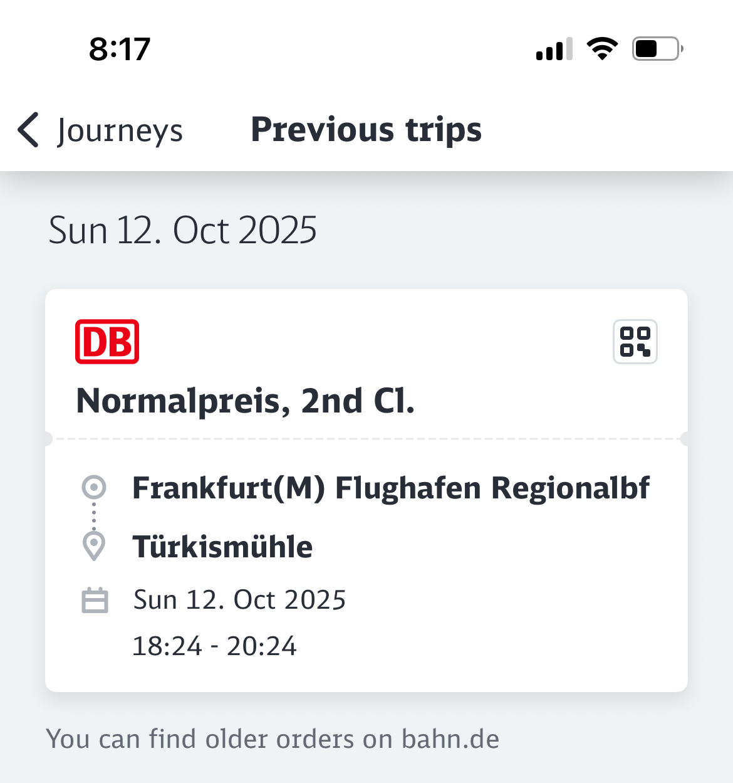Tap the red DB logo
This screenshot has width=733, height=783.
click(107, 342)
